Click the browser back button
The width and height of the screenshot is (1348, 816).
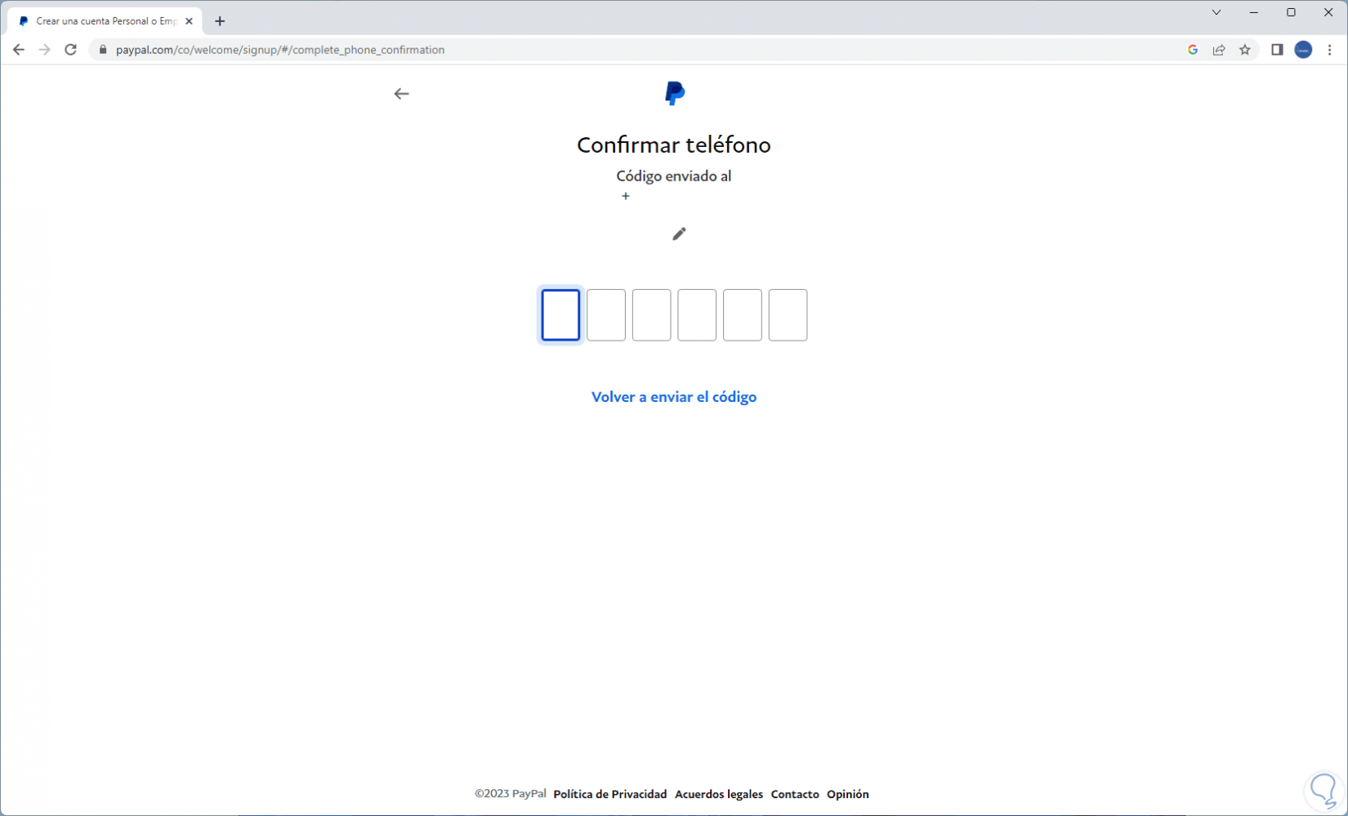pyautogui.click(x=19, y=50)
